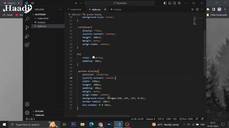229x128 pixels.
Task: Open Microsoft Edge from the taskbar
Action: click(x=92, y=124)
